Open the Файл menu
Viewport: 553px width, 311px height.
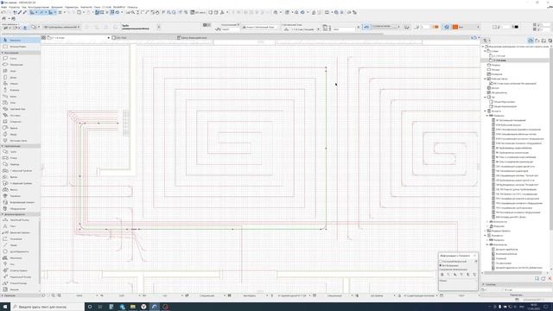pos(3,7)
